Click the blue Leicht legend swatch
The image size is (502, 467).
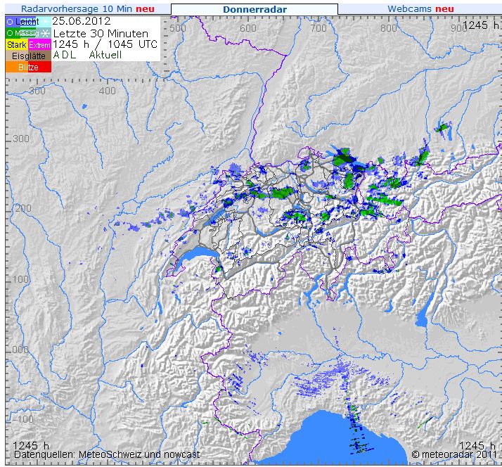[x=22, y=22]
